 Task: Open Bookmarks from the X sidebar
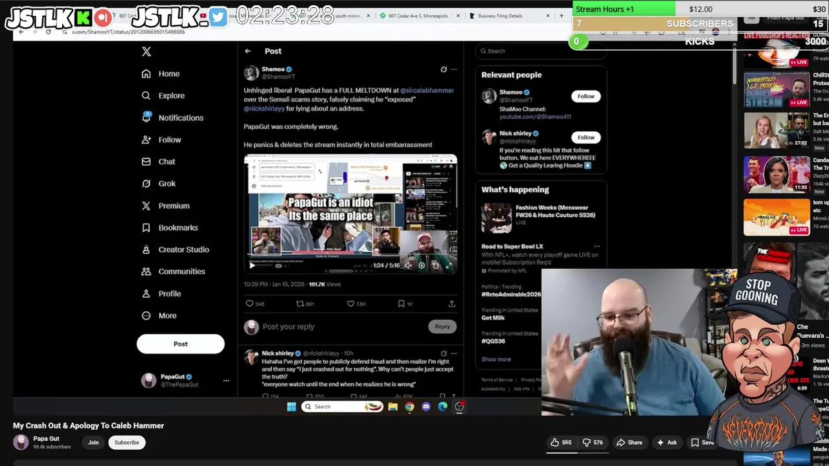coord(170,228)
